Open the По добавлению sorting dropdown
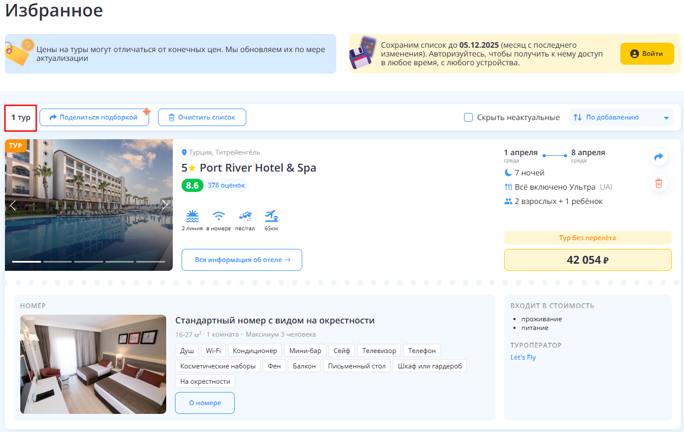The image size is (684, 432). click(621, 117)
